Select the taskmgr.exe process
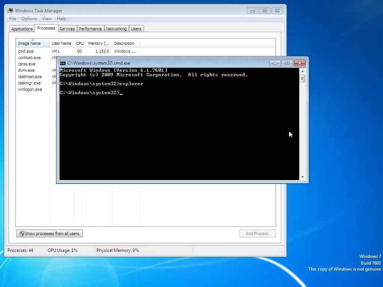 (29, 83)
